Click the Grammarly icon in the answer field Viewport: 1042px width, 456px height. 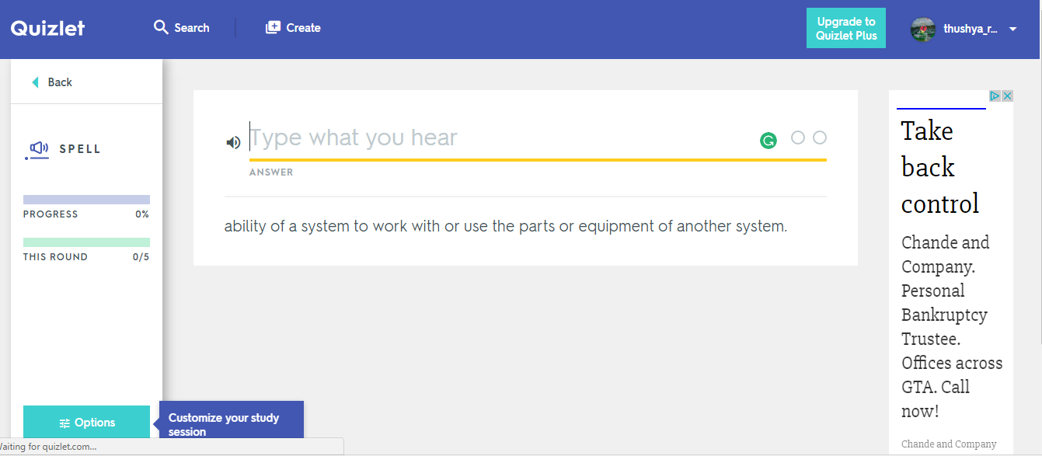[768, 141]
